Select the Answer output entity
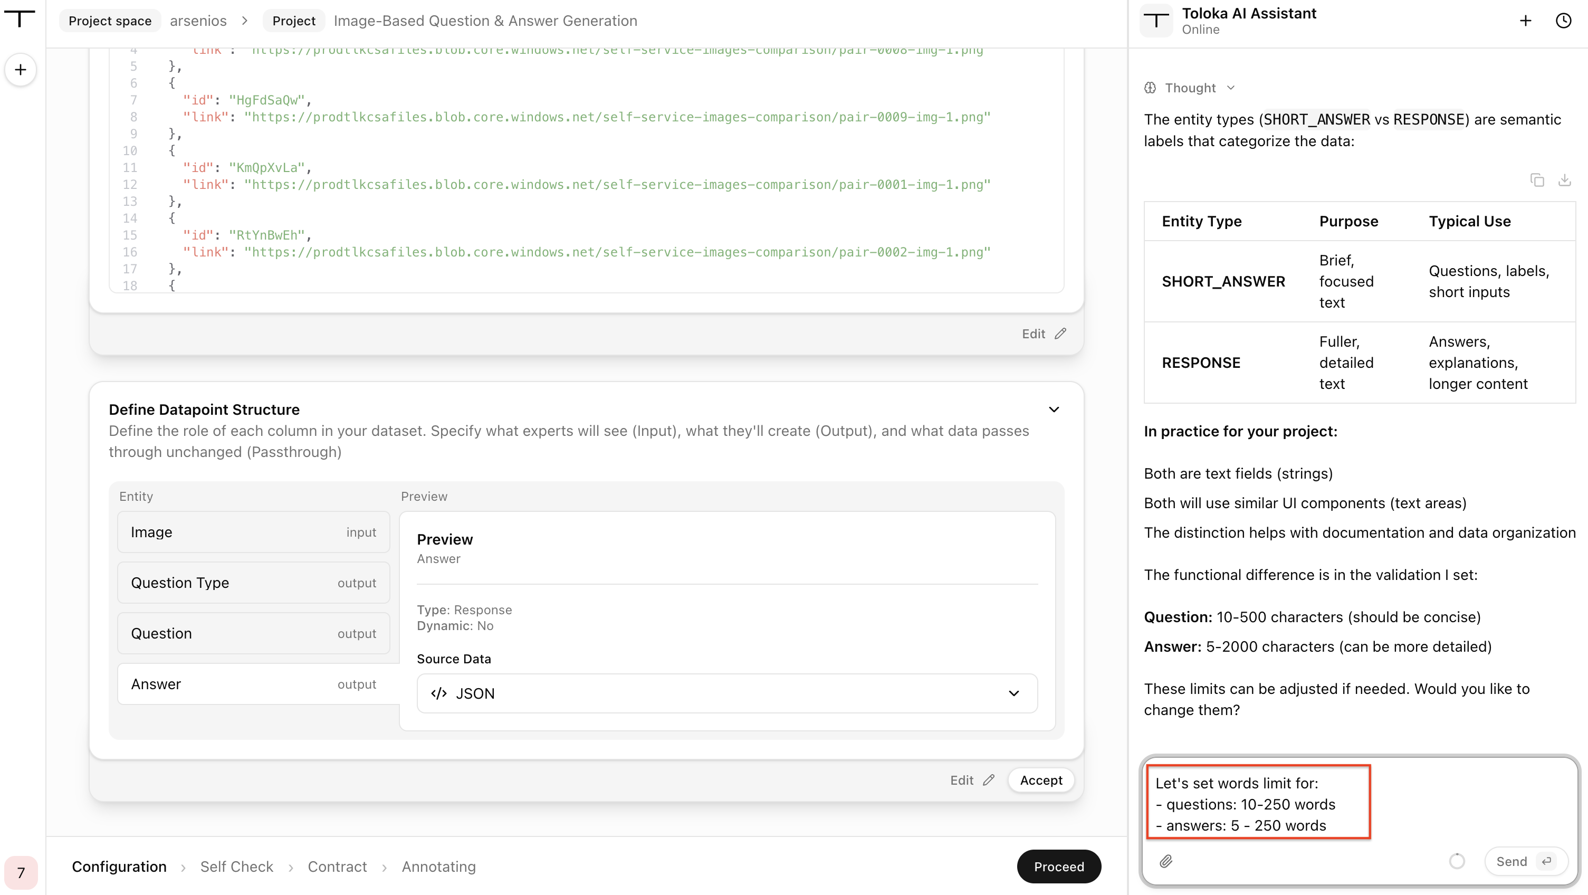 click(x=259, y=683)
